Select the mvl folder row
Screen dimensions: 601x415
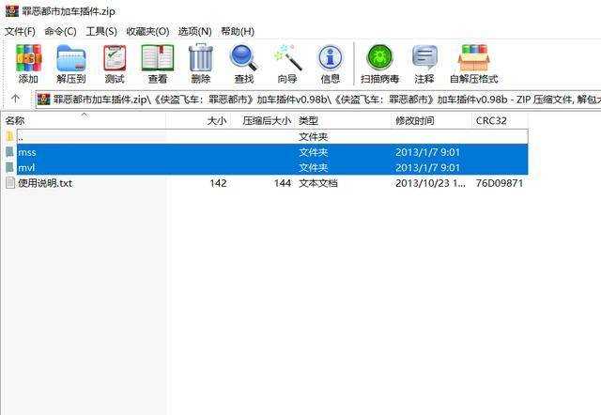coord(272,167)
